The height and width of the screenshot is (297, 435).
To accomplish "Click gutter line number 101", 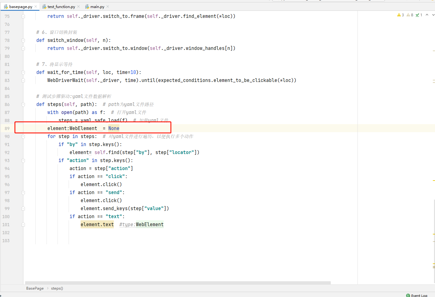I will [6, 225].
